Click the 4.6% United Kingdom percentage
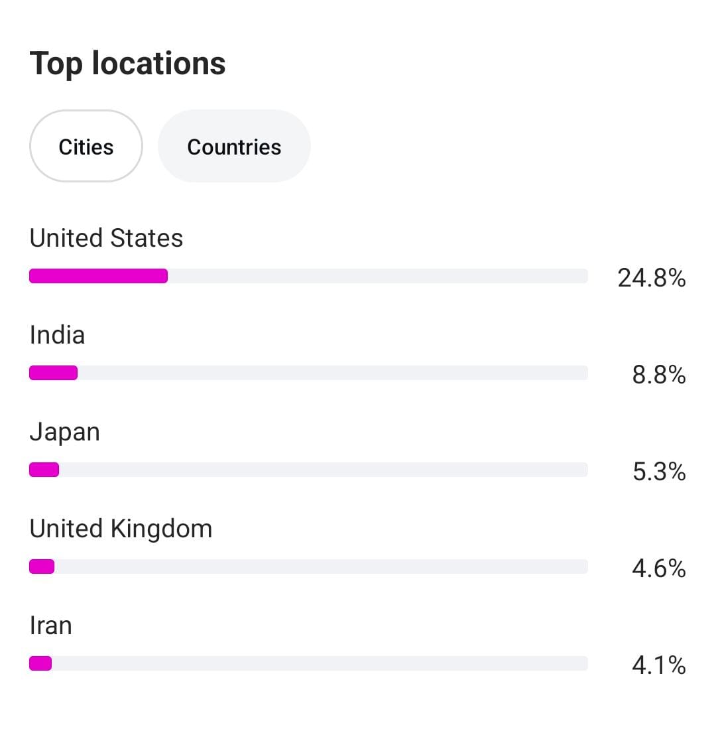Viewport: 716px width, 731px height. click(x=658, y=568)
